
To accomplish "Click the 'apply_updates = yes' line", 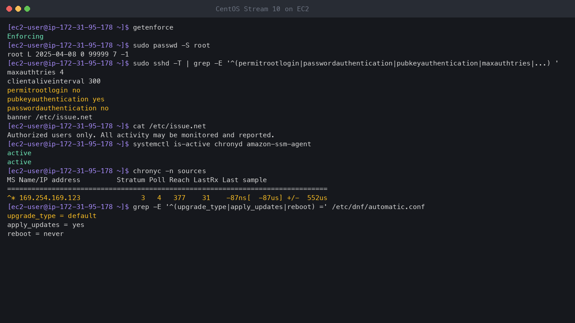I will 46,225.
